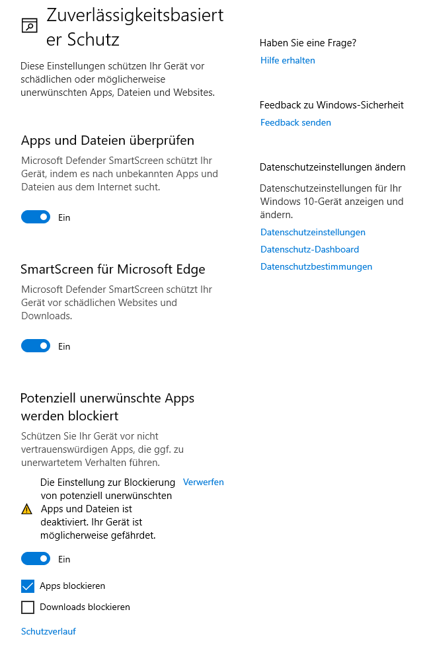Click the Haben Sie eine Frage? text
The height and width of the screenshot is (653, 427).
point(308,43)
